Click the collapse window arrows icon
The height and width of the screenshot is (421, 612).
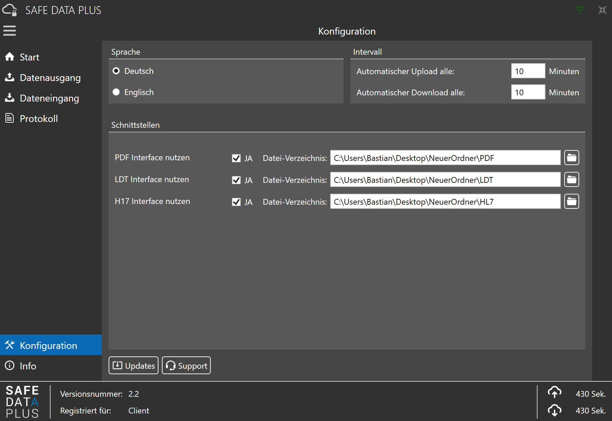click(602, 10)
